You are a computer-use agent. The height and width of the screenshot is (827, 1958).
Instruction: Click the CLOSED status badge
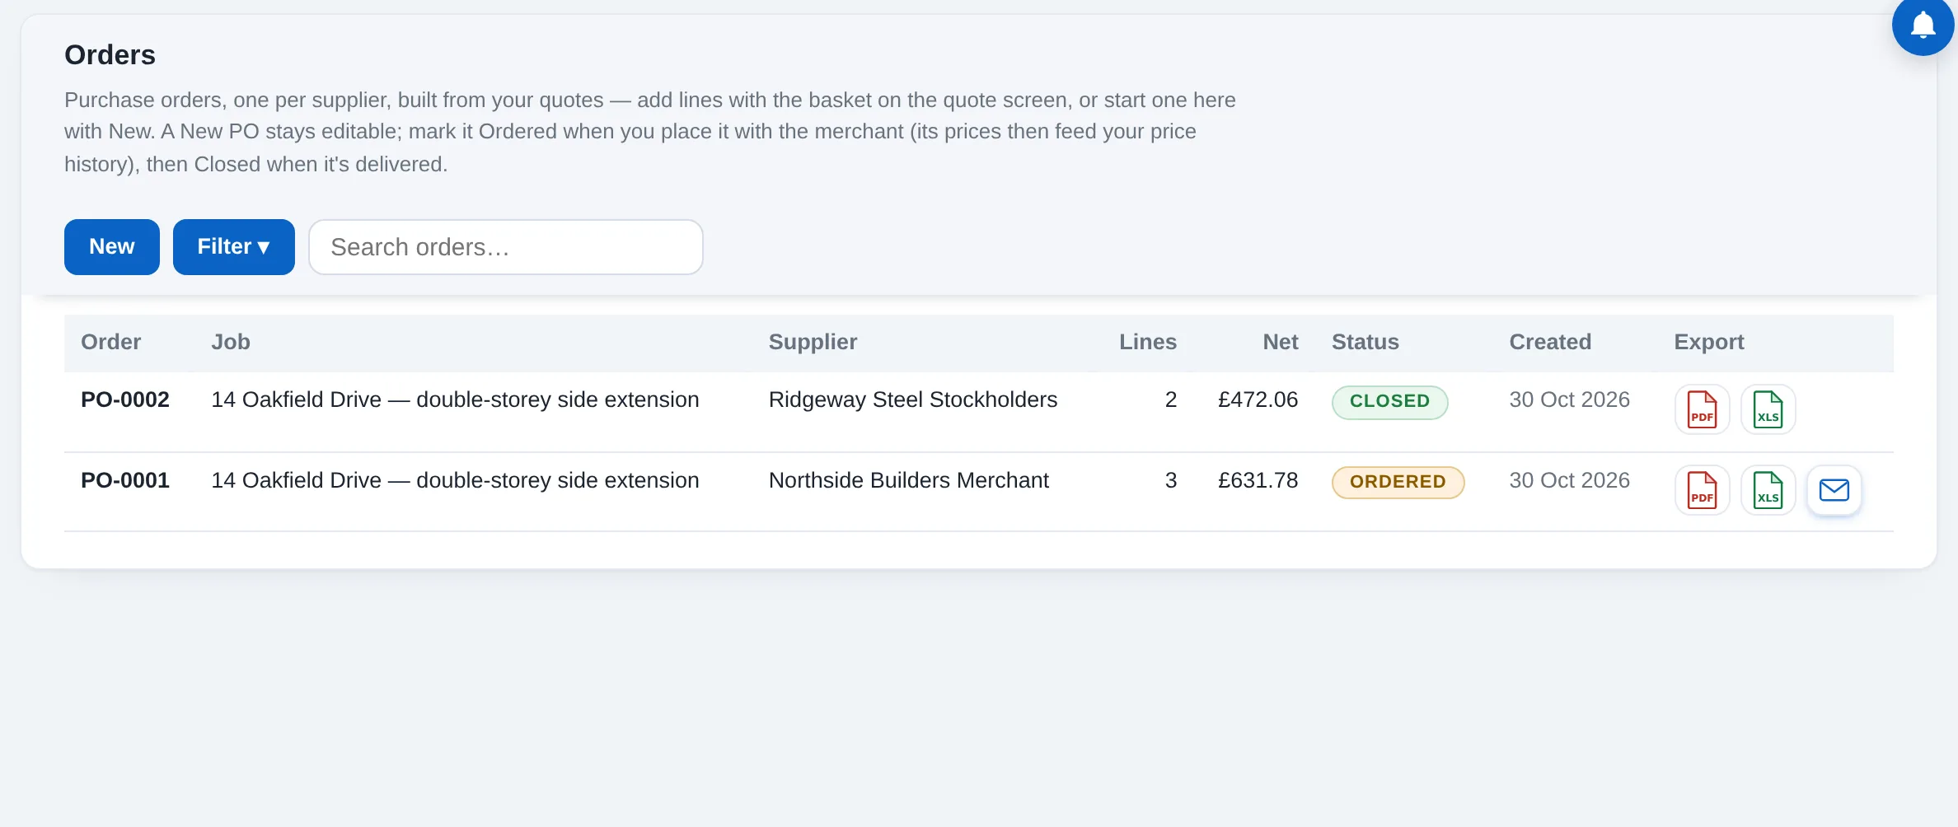(1389, 402)
